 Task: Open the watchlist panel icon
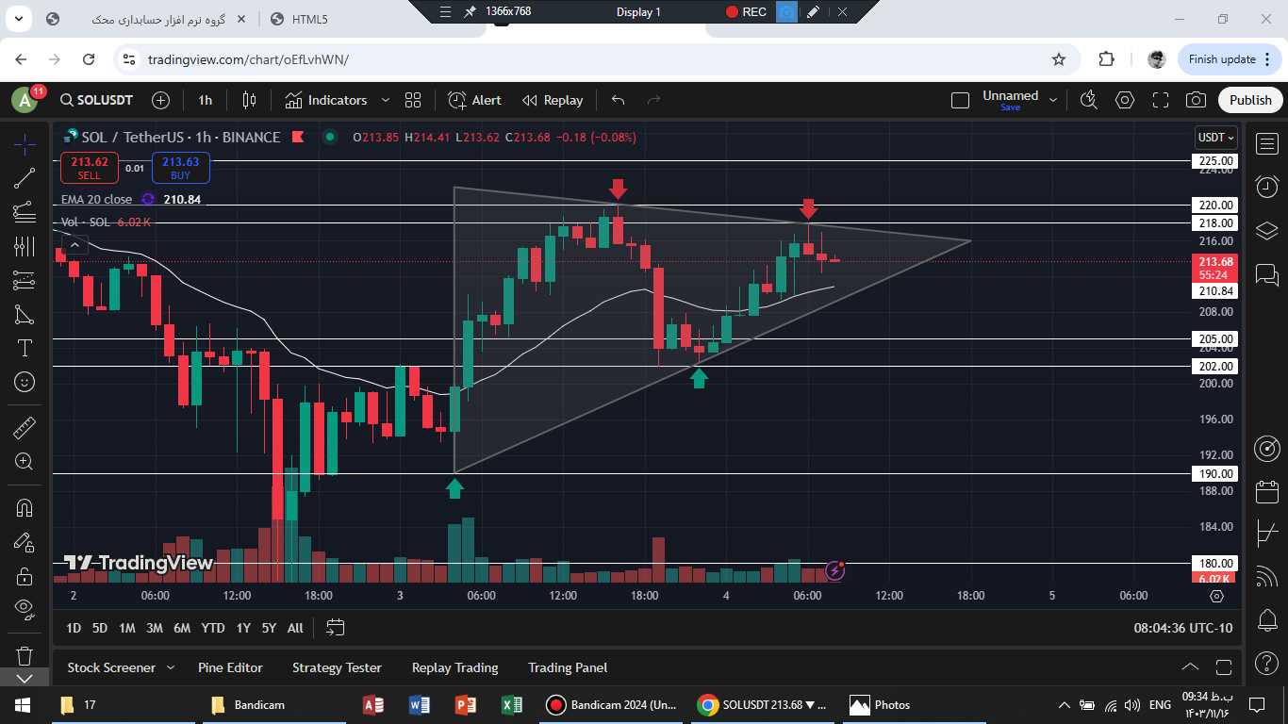coord(1266,144)
